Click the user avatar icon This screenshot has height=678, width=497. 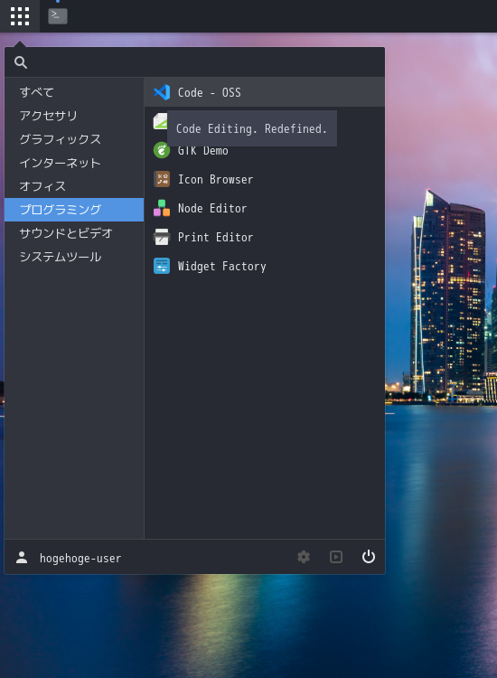(x=22, y=558)
